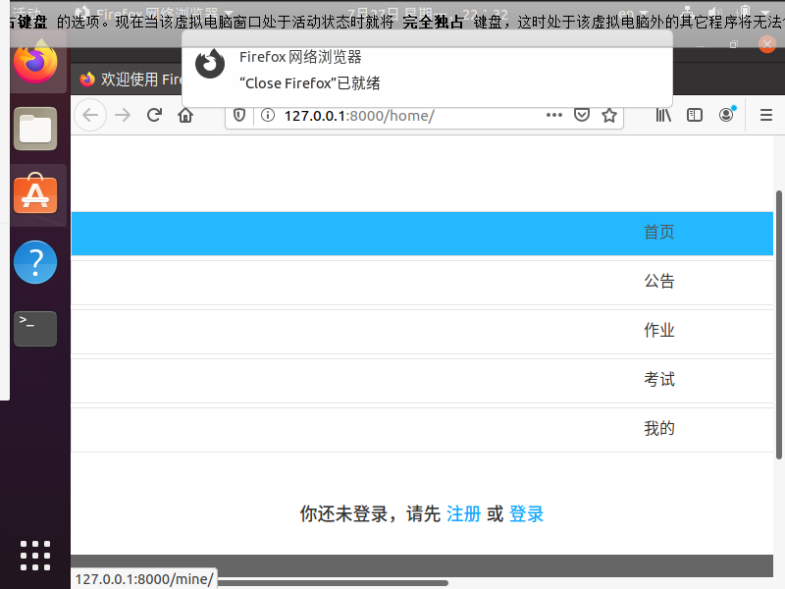Click the Firefox notification popup

(x=427, y=70)
